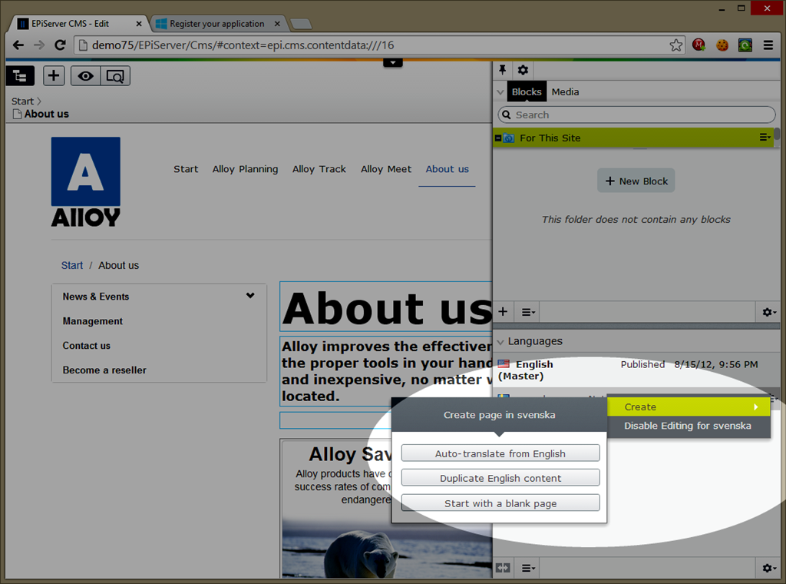Screen dimensions: 786x584
Task: Click the preview magnifier icon in toolbar
Action: pos(115,75)
